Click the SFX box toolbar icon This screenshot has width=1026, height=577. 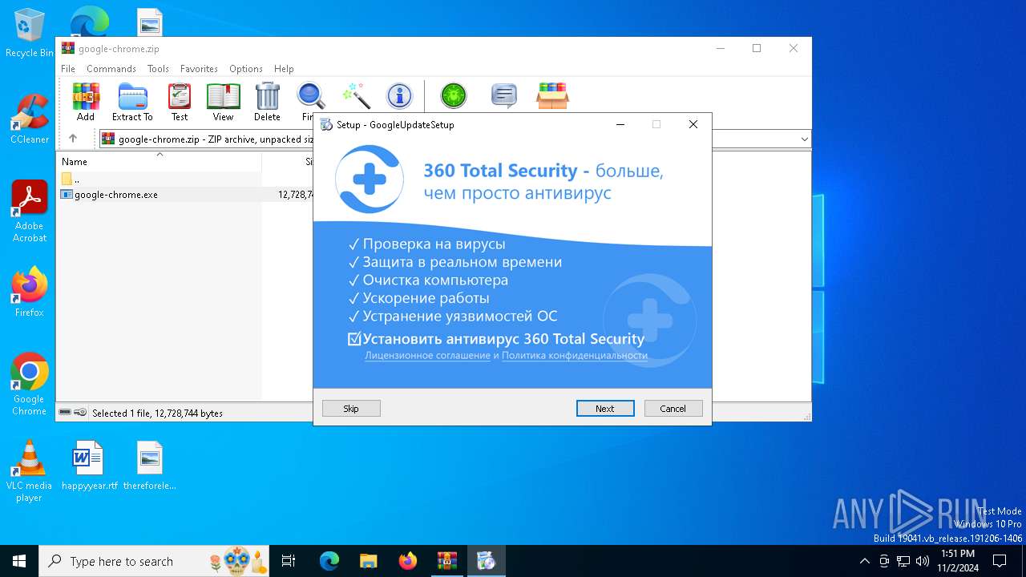pyautogui.click(x=553, y=96)
